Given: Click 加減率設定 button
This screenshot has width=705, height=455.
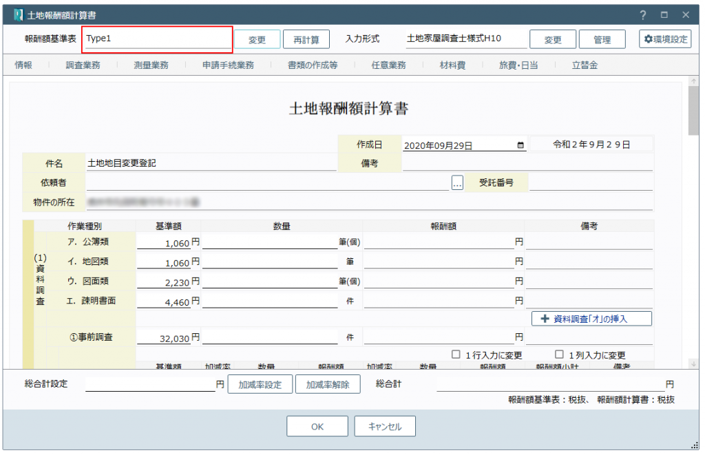Looking at the screenshot, I should tap(260, 384).
